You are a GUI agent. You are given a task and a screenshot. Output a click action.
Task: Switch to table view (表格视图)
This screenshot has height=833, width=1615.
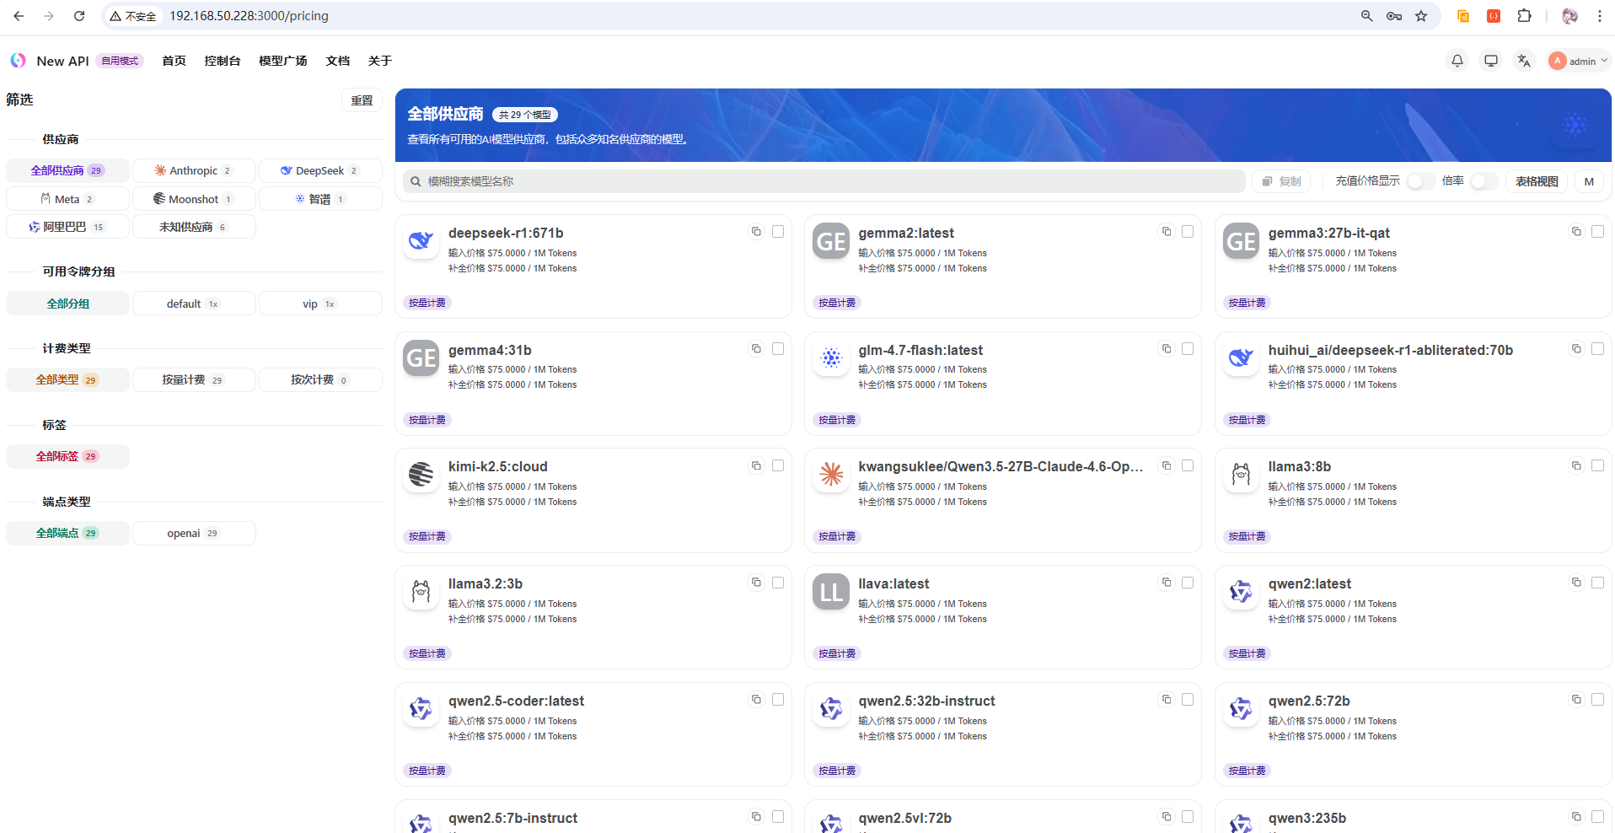[x=1536, y=181]
